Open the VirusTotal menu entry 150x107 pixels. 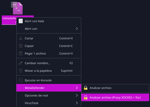point(49,103)
